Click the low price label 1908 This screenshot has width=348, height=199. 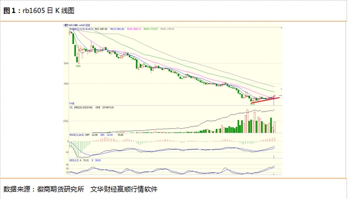(x=78, y=66)
